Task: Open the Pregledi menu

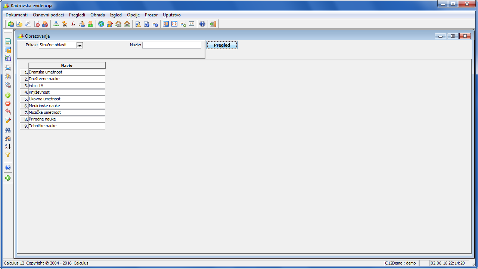Action: (x=77, y=15)
